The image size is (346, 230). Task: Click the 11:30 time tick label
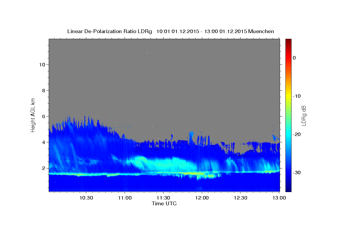click(x=163, y=198)
